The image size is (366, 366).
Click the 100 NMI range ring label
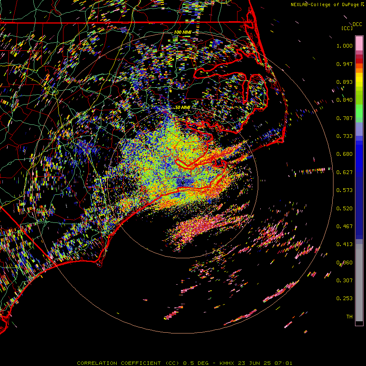pyautogui.click(x=183, y=32)
